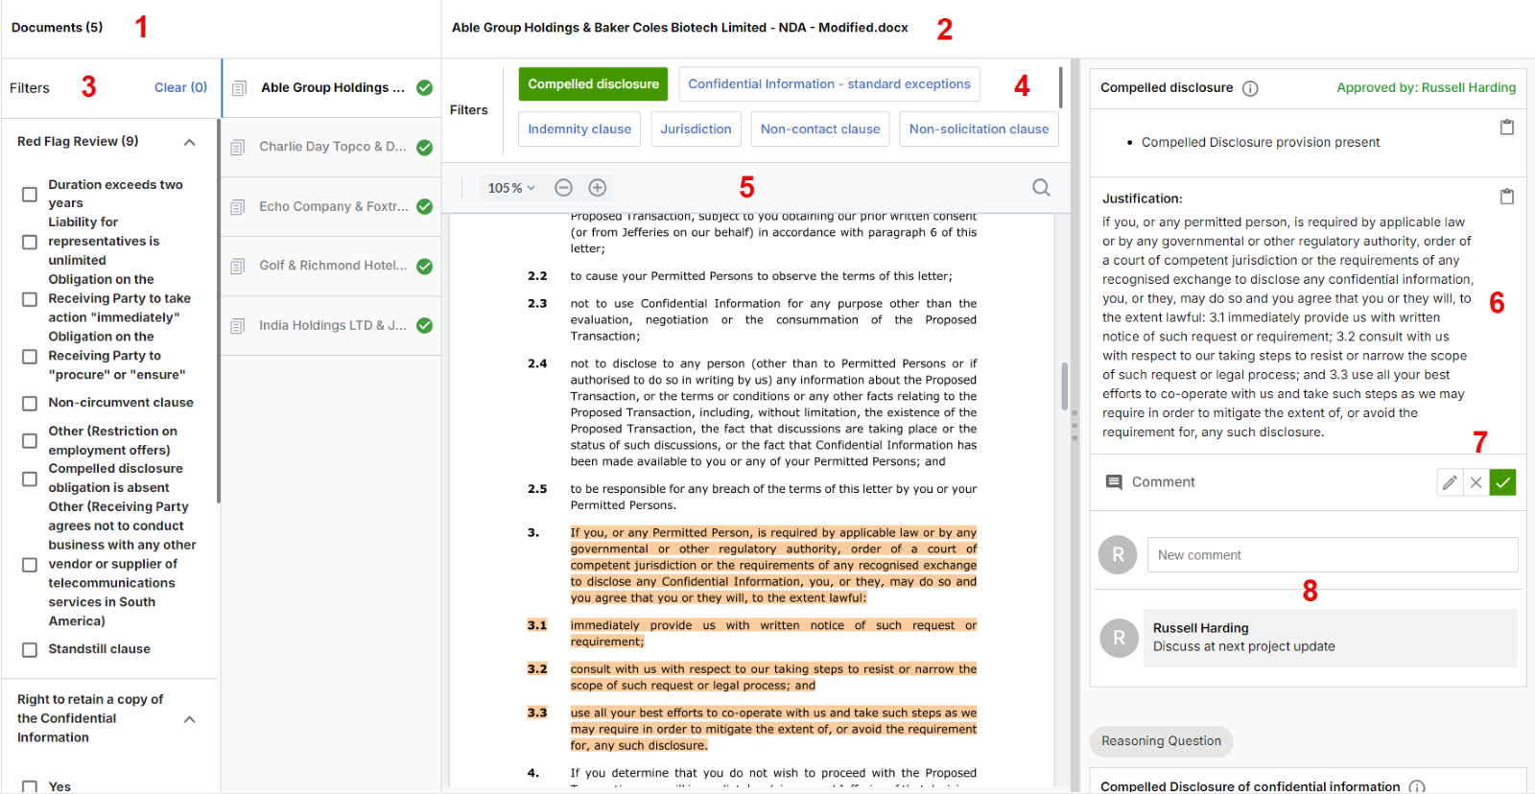This screenshot has height=794, width=1535.
Task: Clear all filters with Clear (0)
Action: [x=180, y=87]
